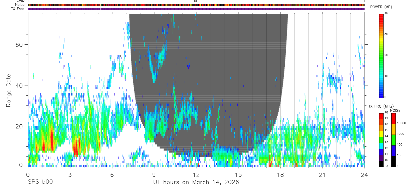Click the '21' UT hour tick label

coord(322,174)
